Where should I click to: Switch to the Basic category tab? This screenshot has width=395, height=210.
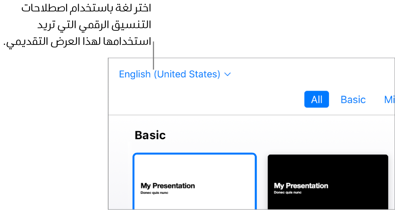pos(353,100)
